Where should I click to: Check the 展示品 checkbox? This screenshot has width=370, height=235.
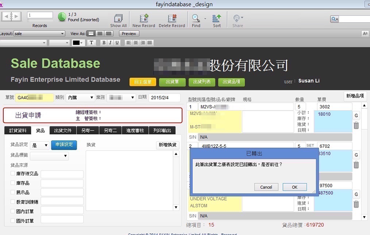pos(13,192)
